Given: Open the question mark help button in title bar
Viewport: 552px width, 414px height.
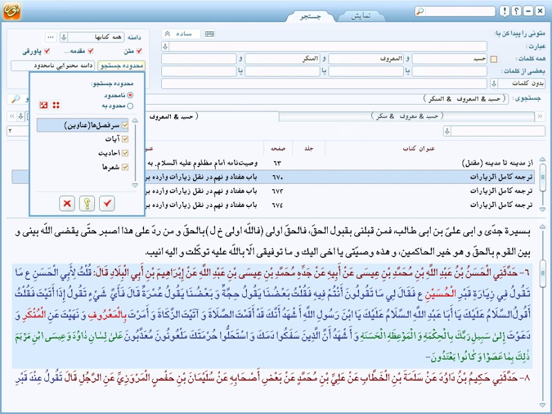Looking at the screenshot, I should [516, 11].
